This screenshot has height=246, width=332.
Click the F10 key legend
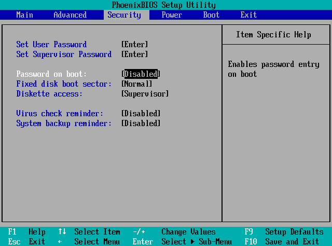(x=251, y=242)
